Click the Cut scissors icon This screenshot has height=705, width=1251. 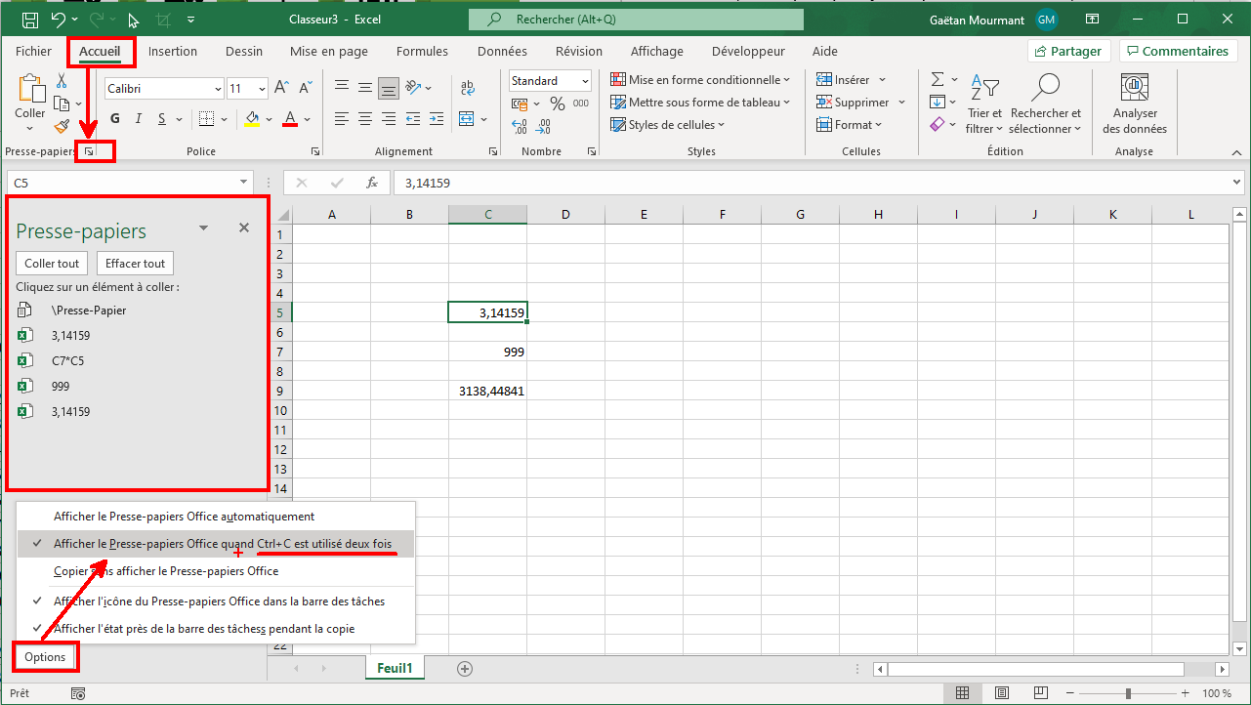point(62,81)
